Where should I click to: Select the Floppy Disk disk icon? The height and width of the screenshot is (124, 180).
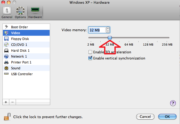[6, 39]
